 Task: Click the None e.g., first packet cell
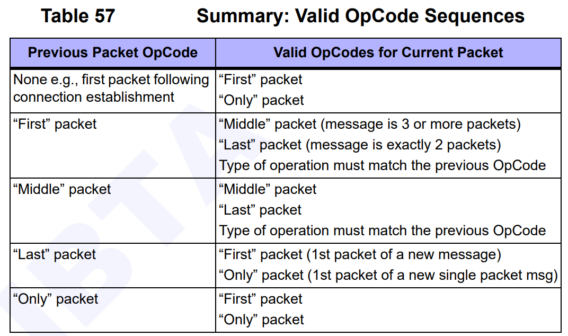[113, 90]
